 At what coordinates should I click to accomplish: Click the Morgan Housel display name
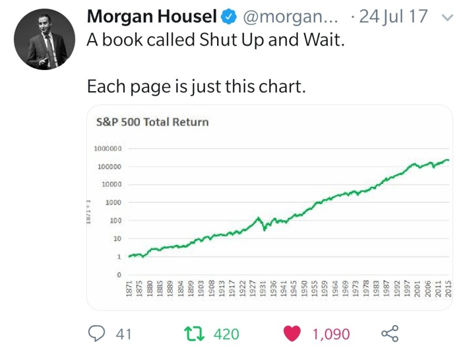151,17
